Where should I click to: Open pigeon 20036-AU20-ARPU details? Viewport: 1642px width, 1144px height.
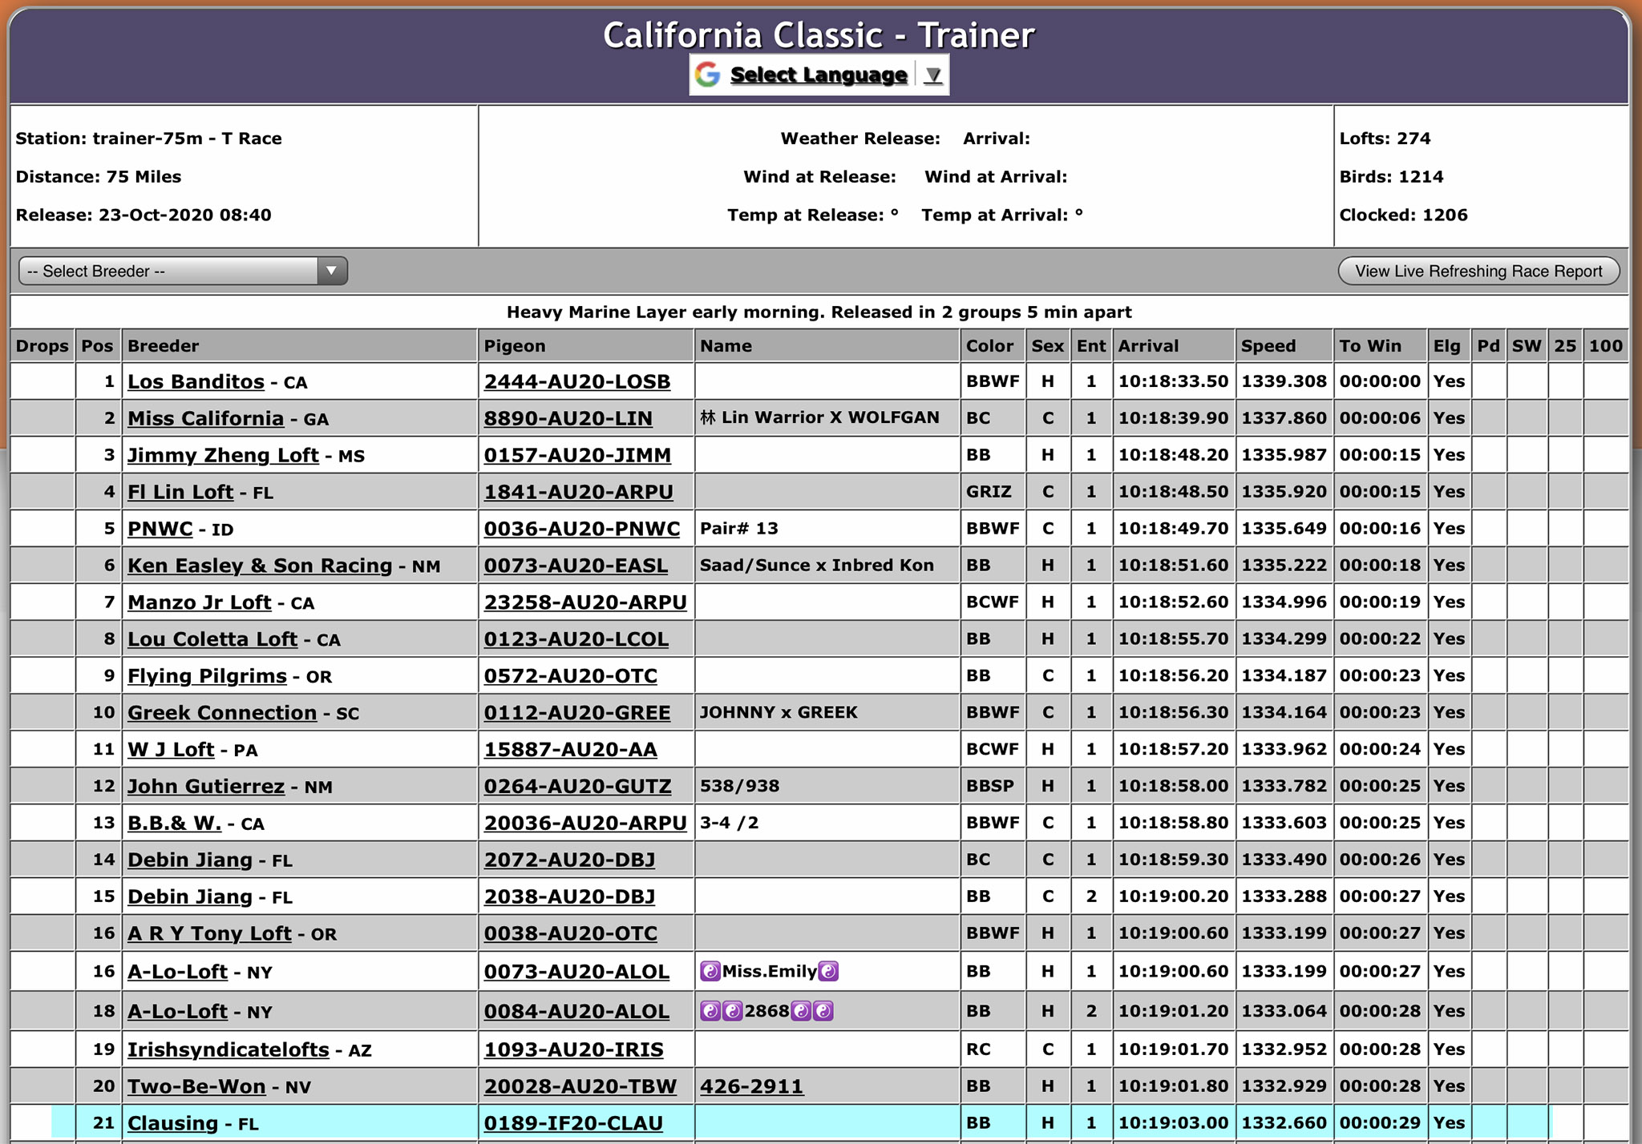pos(585,824)
